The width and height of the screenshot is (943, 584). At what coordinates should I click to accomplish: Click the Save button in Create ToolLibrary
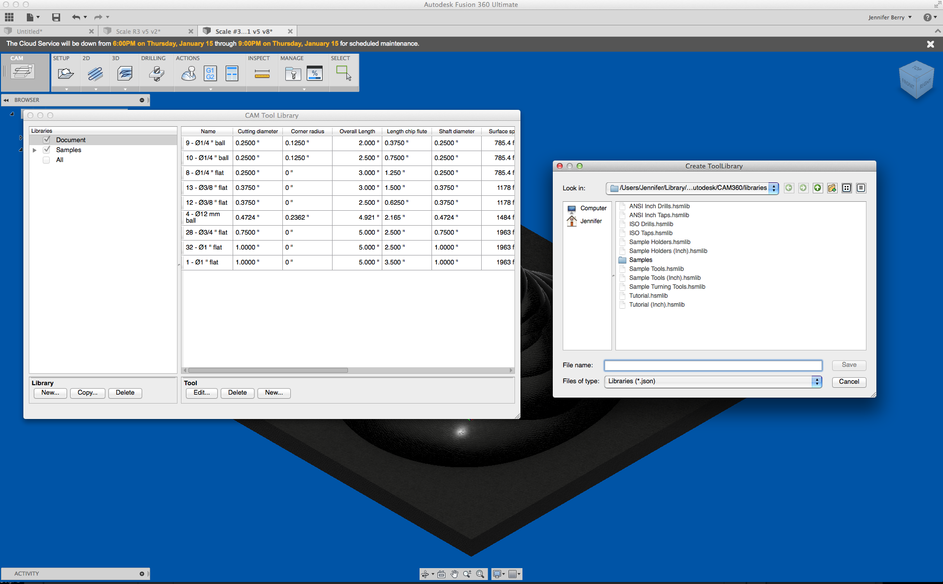pos(849,365)
